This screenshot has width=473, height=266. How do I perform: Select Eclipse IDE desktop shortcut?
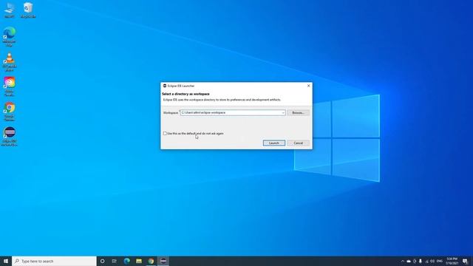pyautogui.click(x=10, y=136)
